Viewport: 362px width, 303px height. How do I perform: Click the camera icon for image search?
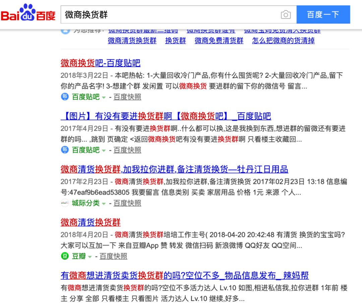pyautogui.click(x=286, y=15)
